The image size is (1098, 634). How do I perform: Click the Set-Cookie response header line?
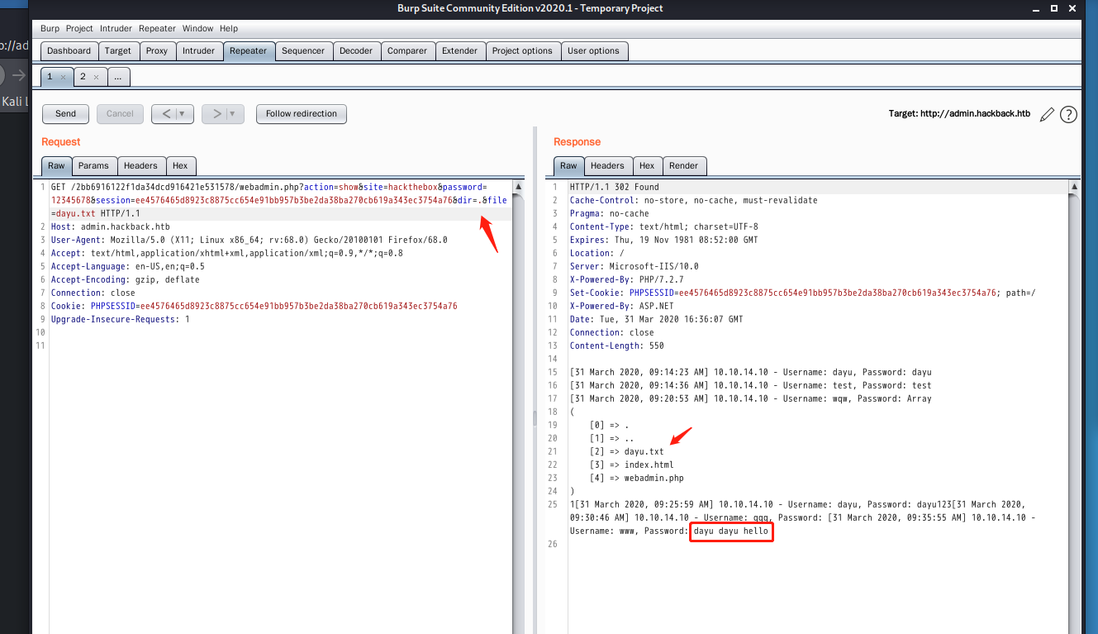pos(803,293)
